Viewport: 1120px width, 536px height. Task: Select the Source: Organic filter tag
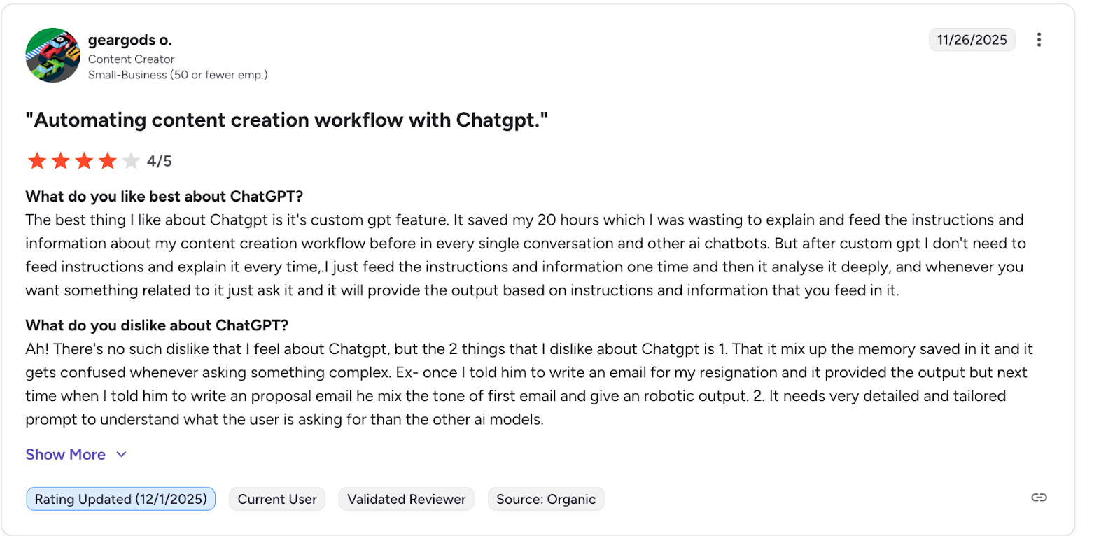click(545, 499)
